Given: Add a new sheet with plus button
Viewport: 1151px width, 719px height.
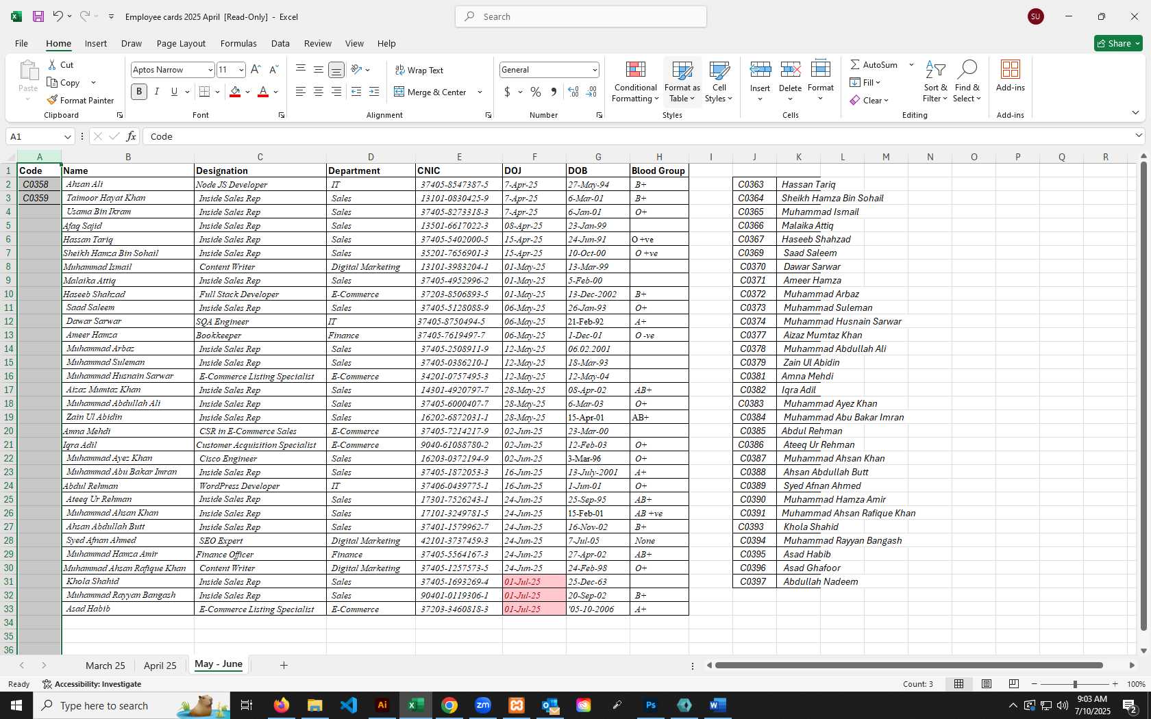Looking at the screenshot, I should 284,665.
